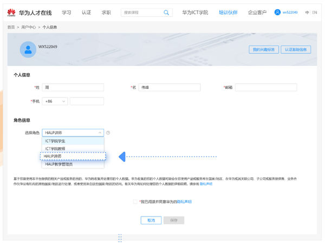The image size is (325, 243).
Task: Select HALP讲师 role option in list
Action: 73,156
